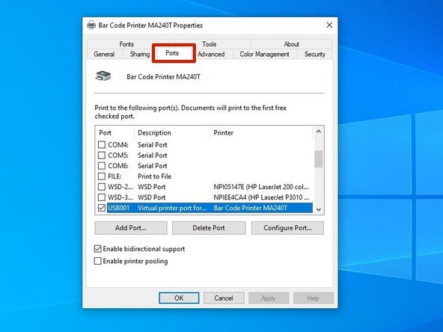
Task: Open the General tab
Action: tap(104, 54)
